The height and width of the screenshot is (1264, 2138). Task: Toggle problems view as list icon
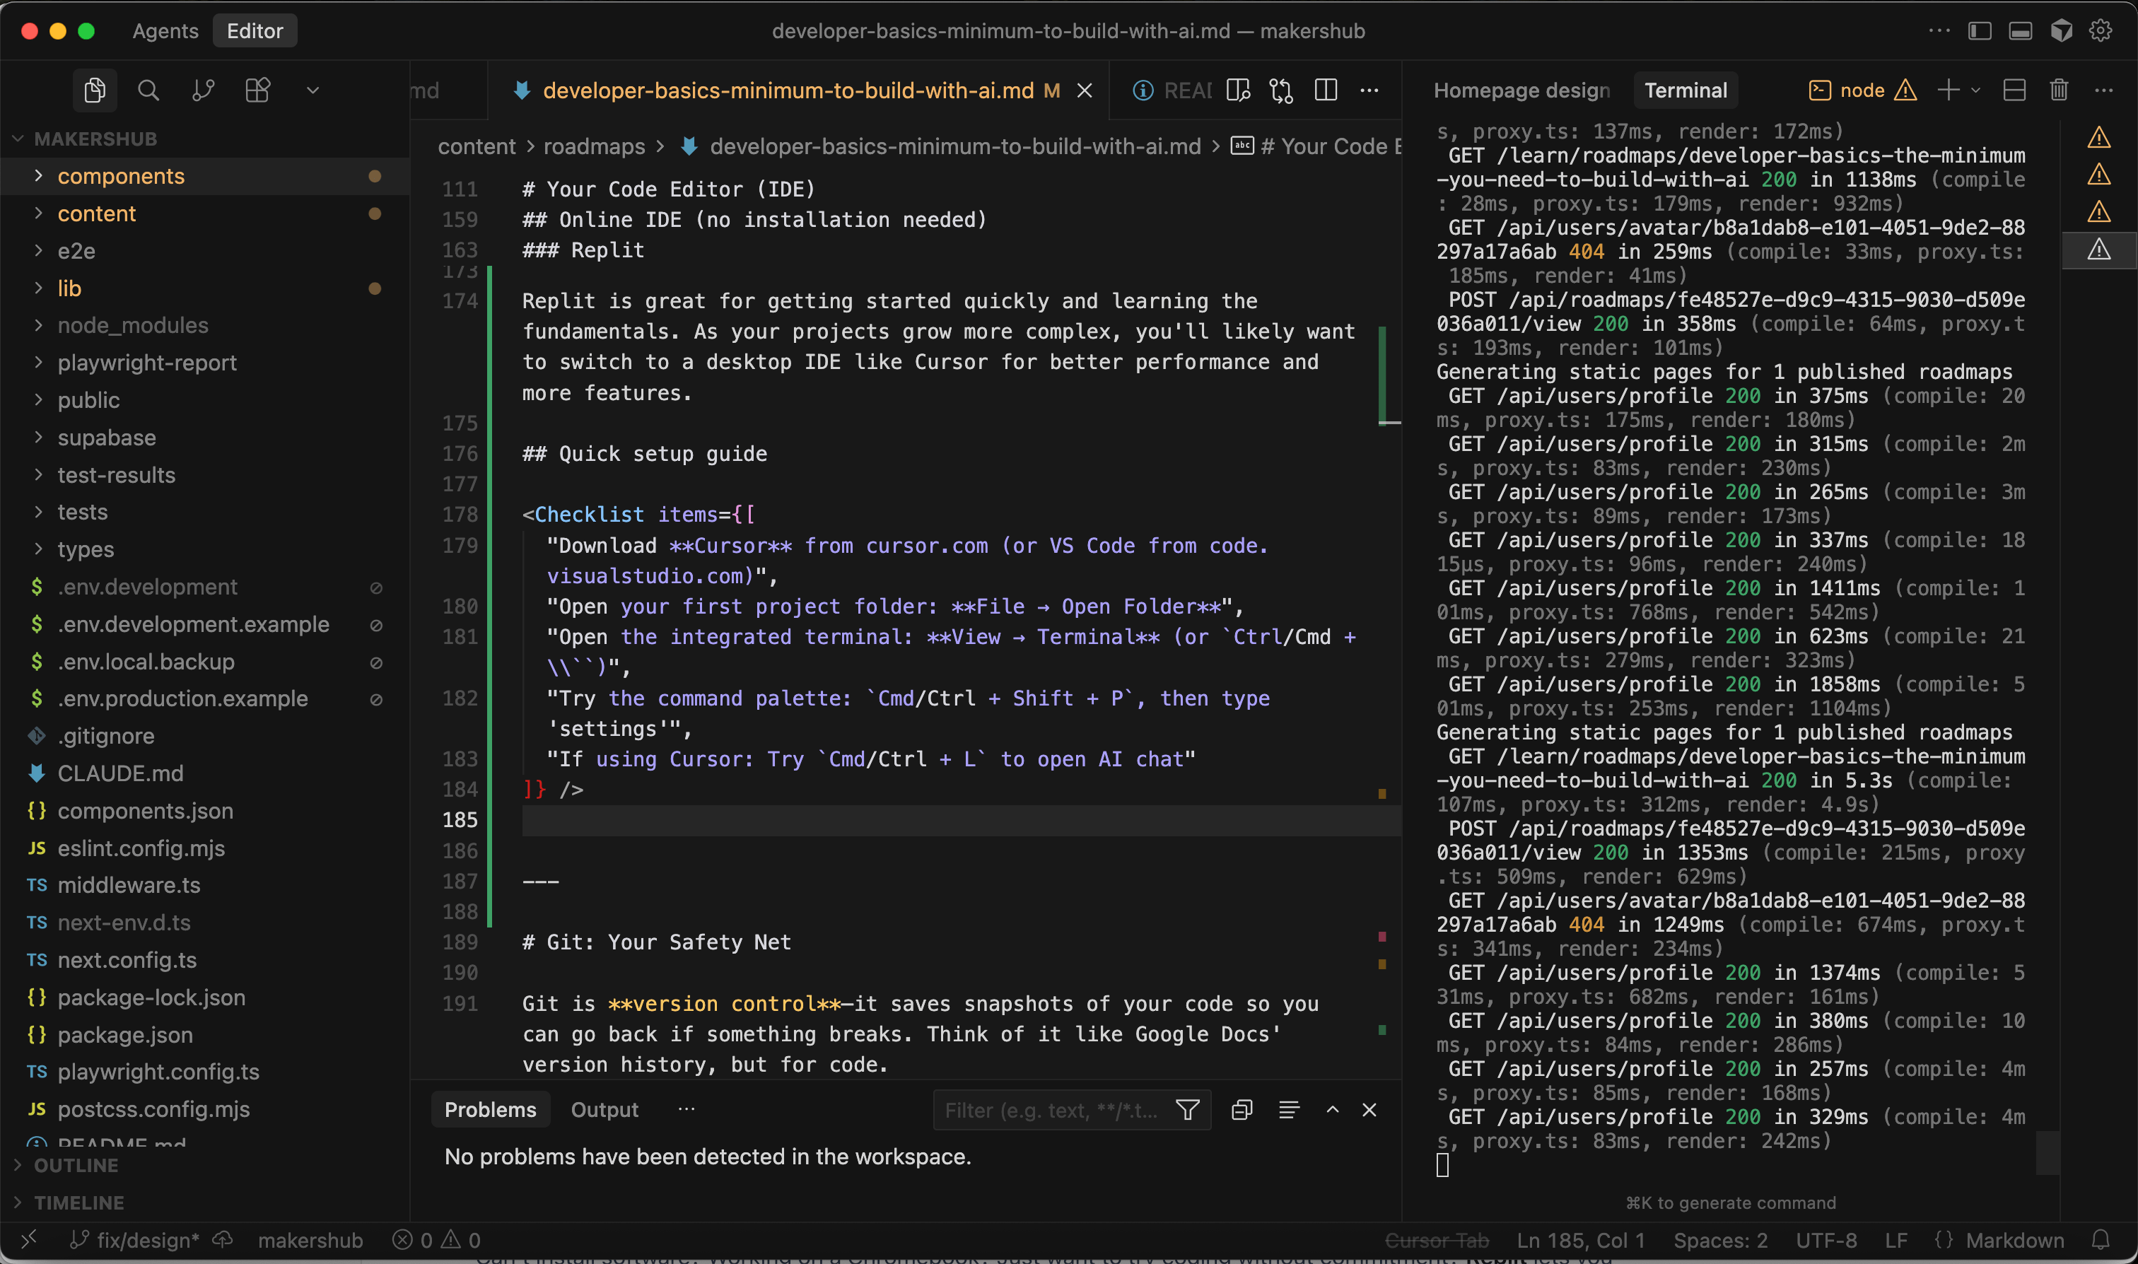[1289, 1110]
